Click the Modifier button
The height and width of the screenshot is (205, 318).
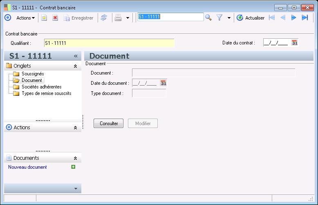[x=143, y=123]
